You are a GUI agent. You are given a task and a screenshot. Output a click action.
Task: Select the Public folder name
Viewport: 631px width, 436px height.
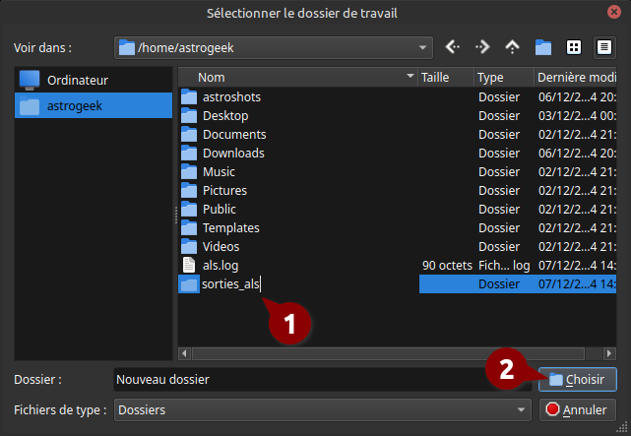click(x=219, y=210)
